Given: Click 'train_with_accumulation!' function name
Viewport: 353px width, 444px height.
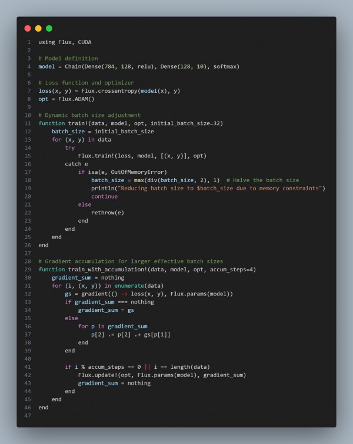Looking at the screenshot, I should pos(108,270).
